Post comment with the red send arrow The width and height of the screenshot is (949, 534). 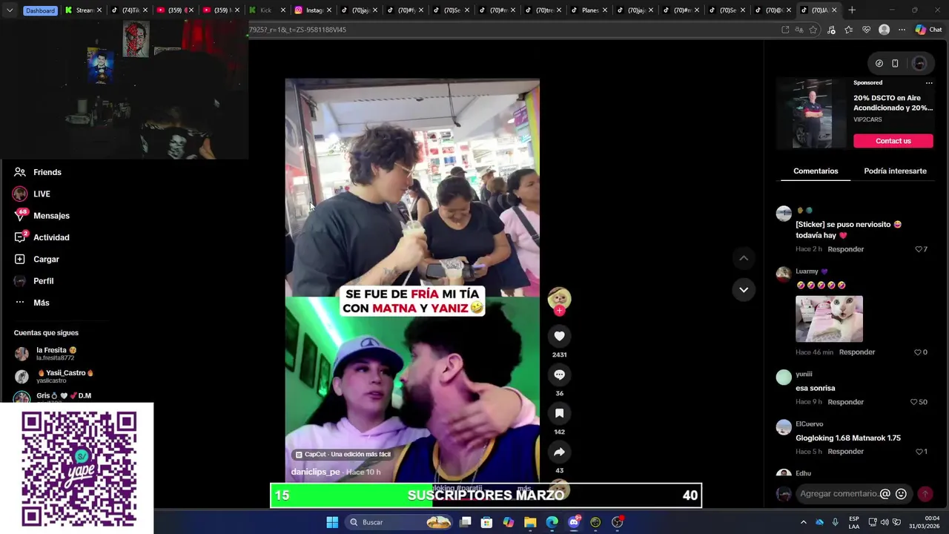925,494
